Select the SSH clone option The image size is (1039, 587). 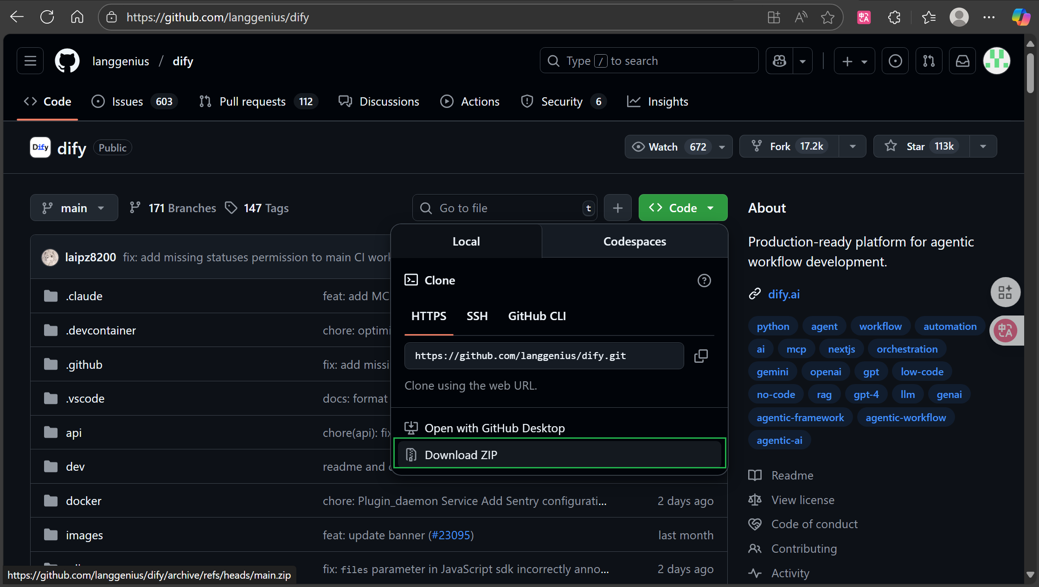[x=477, y=316]
